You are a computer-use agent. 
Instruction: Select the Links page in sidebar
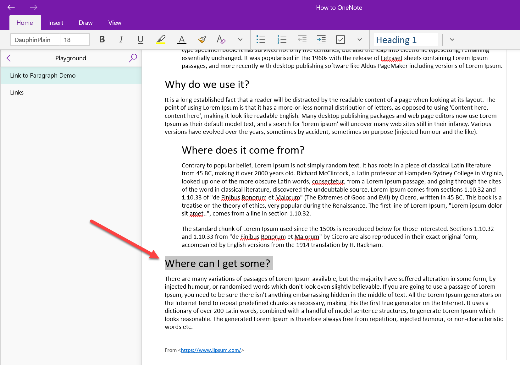pos(17,92)
